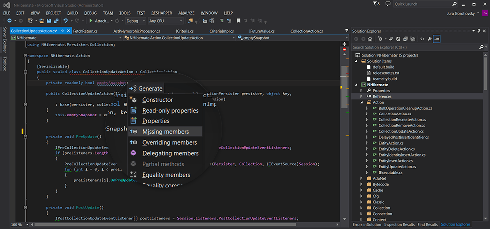Click the View Code icon in Solution Explorer
This screenshot has width=490, height=229.
coord(422,39)
